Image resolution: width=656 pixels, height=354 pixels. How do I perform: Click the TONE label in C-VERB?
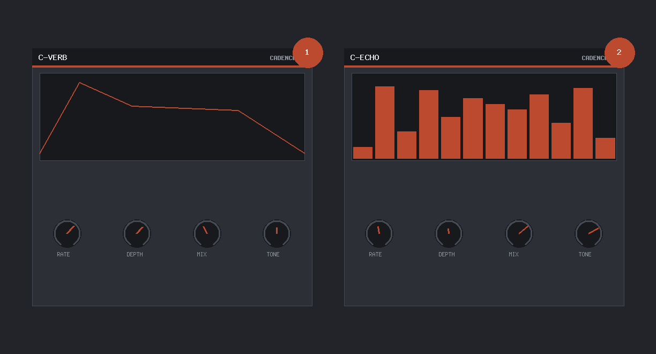[x=273, y=254]
